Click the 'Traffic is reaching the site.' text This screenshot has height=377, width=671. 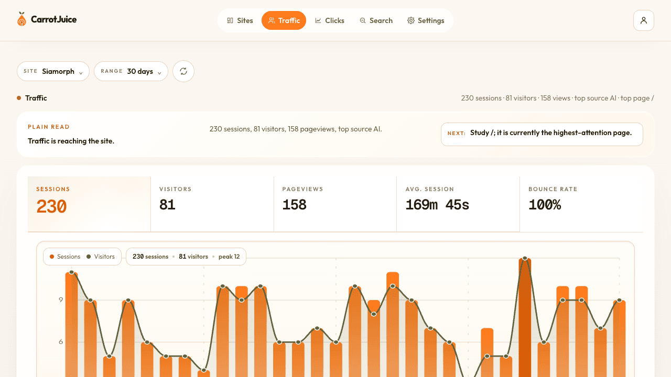click(x=71, y=141)
